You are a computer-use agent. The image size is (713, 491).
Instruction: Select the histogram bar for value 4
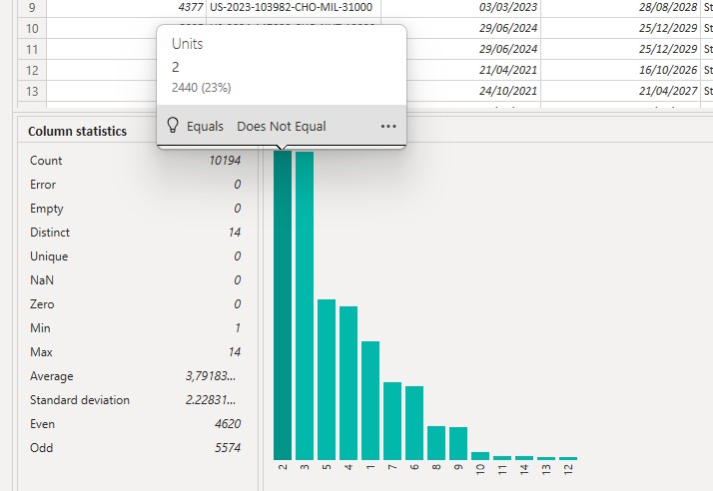349,383
